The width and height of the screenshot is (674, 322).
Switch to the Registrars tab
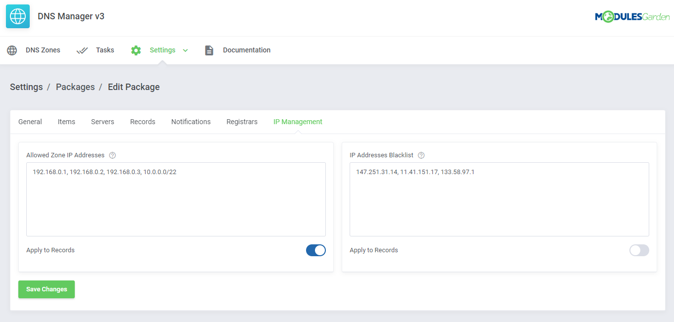242,122
